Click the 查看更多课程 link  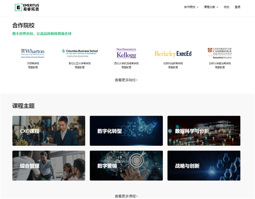click(x=126, y=196)
